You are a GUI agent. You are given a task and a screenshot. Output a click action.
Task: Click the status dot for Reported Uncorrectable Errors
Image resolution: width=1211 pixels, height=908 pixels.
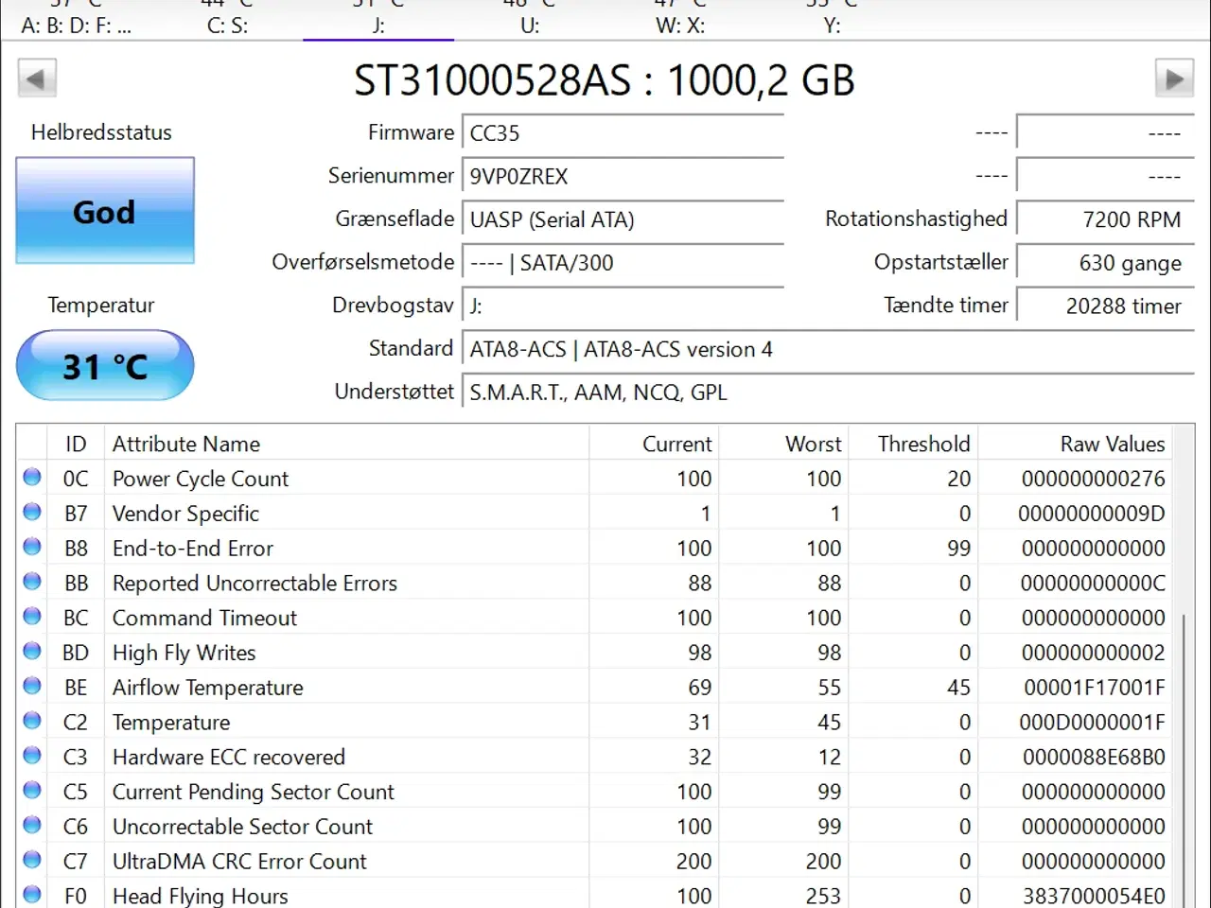32,581
